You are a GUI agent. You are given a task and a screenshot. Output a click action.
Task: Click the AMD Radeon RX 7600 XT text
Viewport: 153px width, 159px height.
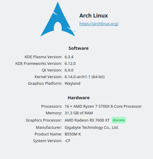pos(87,120)
